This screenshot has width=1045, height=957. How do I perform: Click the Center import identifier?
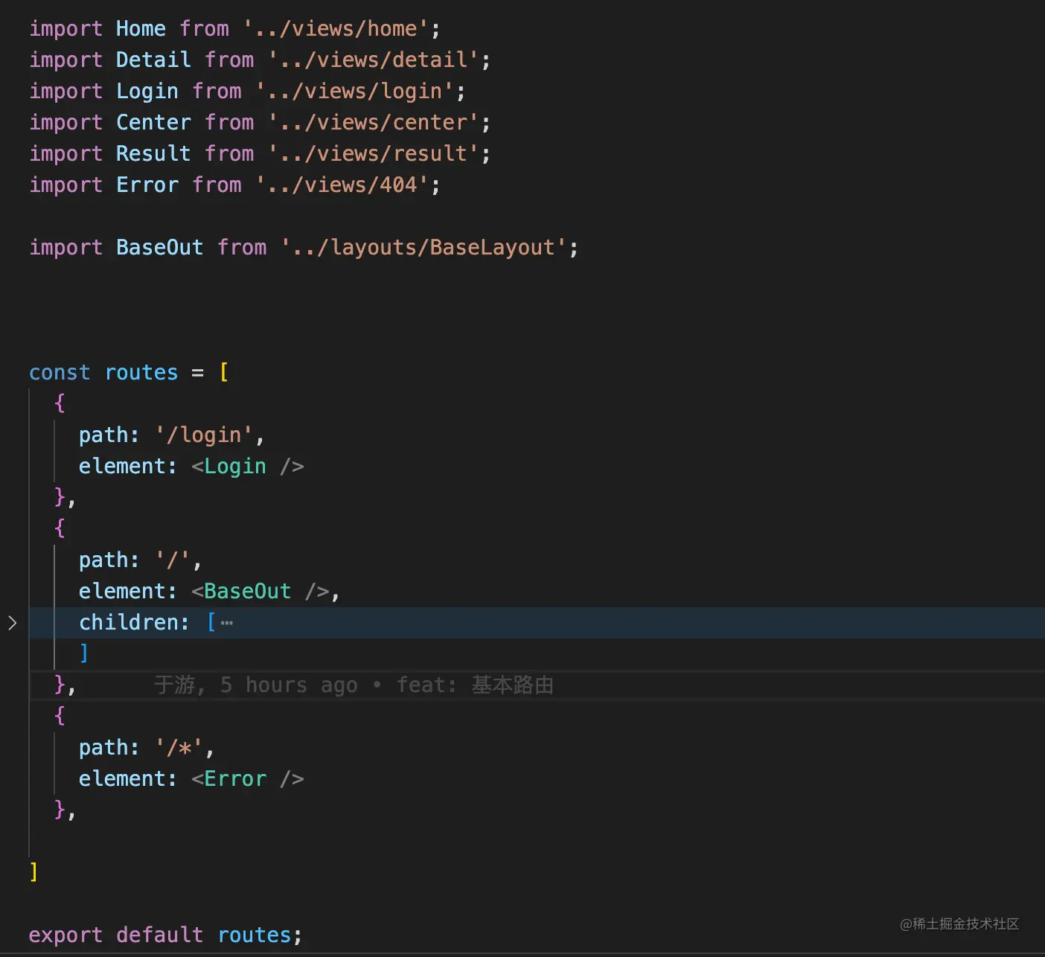click(x=153, y=123)
